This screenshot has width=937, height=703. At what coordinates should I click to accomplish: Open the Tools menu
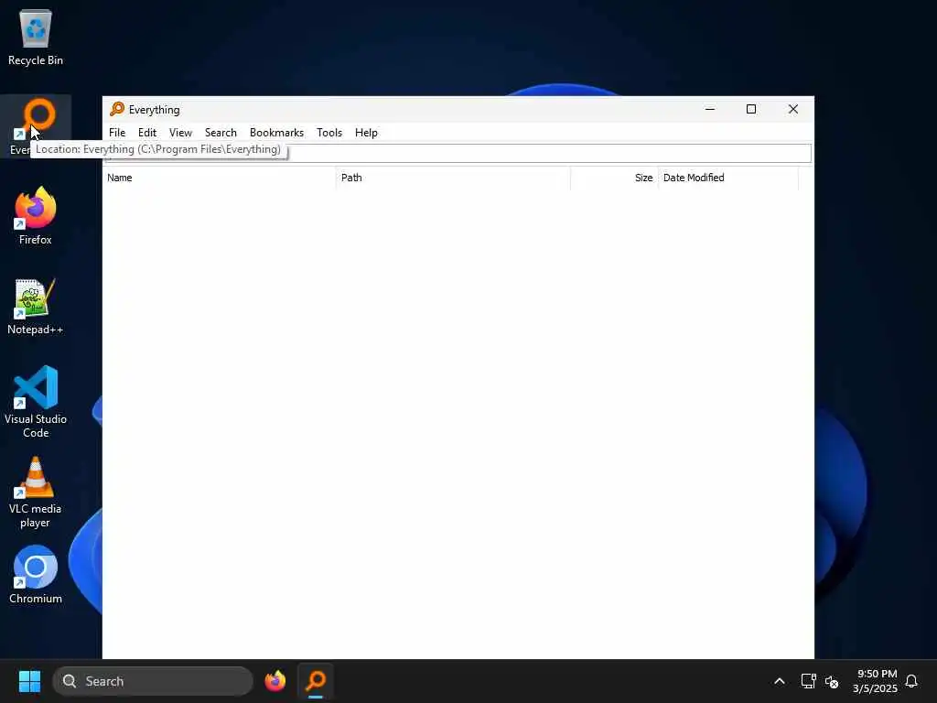click(x=329, y=133)
